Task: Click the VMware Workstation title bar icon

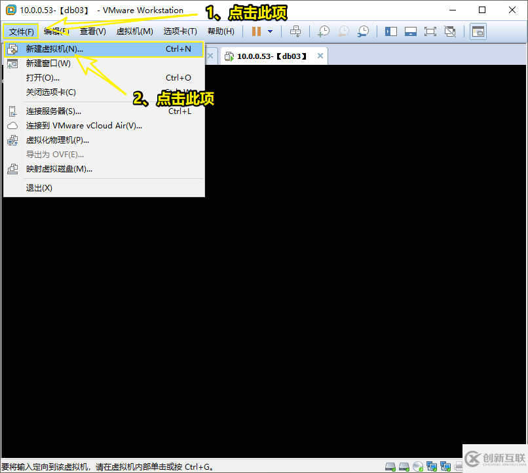Action: [10, 10]
